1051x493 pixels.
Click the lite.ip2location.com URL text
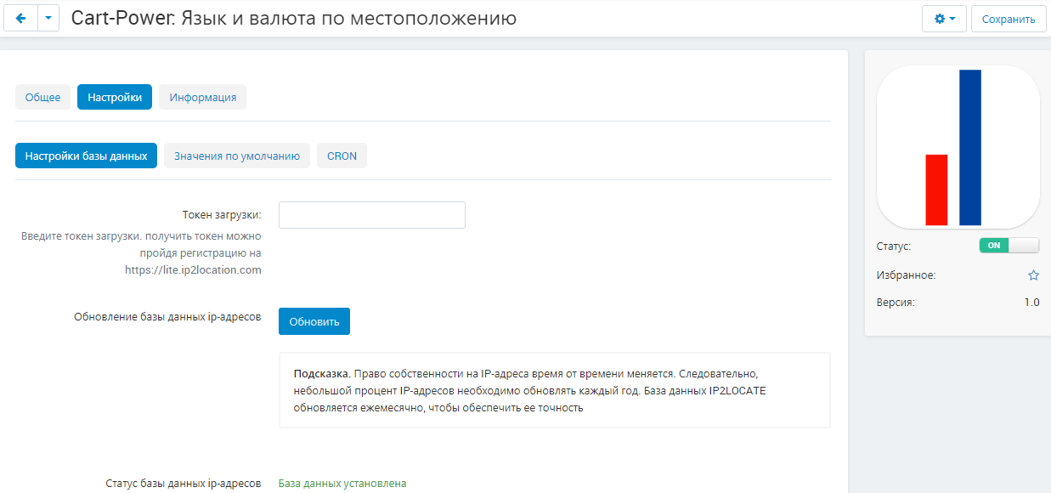[193, 270]
